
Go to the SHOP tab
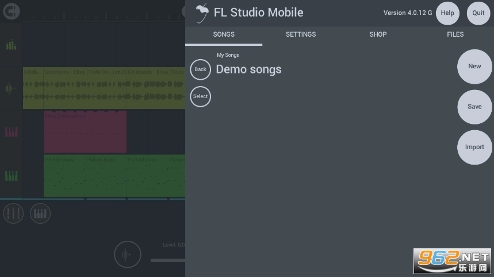[378, 34]
